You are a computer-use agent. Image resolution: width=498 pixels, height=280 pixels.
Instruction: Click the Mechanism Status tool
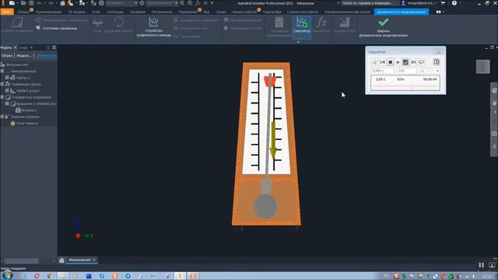(x=56, y=28)
